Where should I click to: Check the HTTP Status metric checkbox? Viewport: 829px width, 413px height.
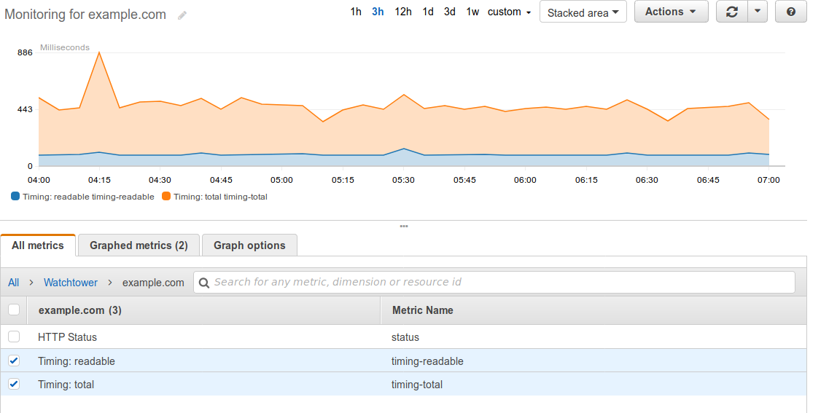(15, 337)
